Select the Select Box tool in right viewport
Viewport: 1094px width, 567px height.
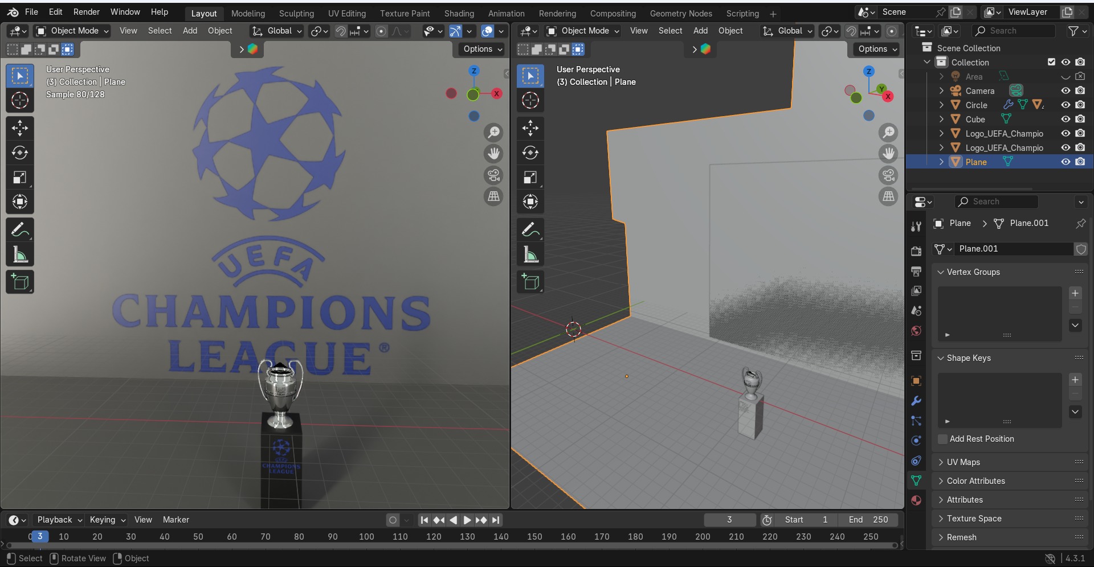point(530,76)
